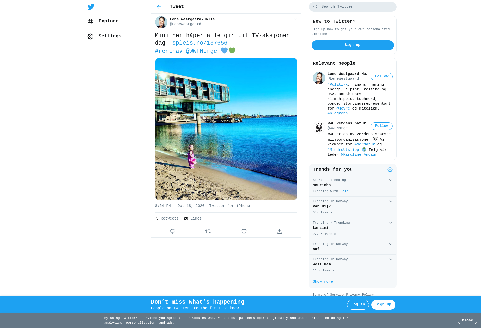Image resolution: width=481 pixels, height=328 pixels.
Task: Follow the WWFNorge account
Action: tap(381, 126)
